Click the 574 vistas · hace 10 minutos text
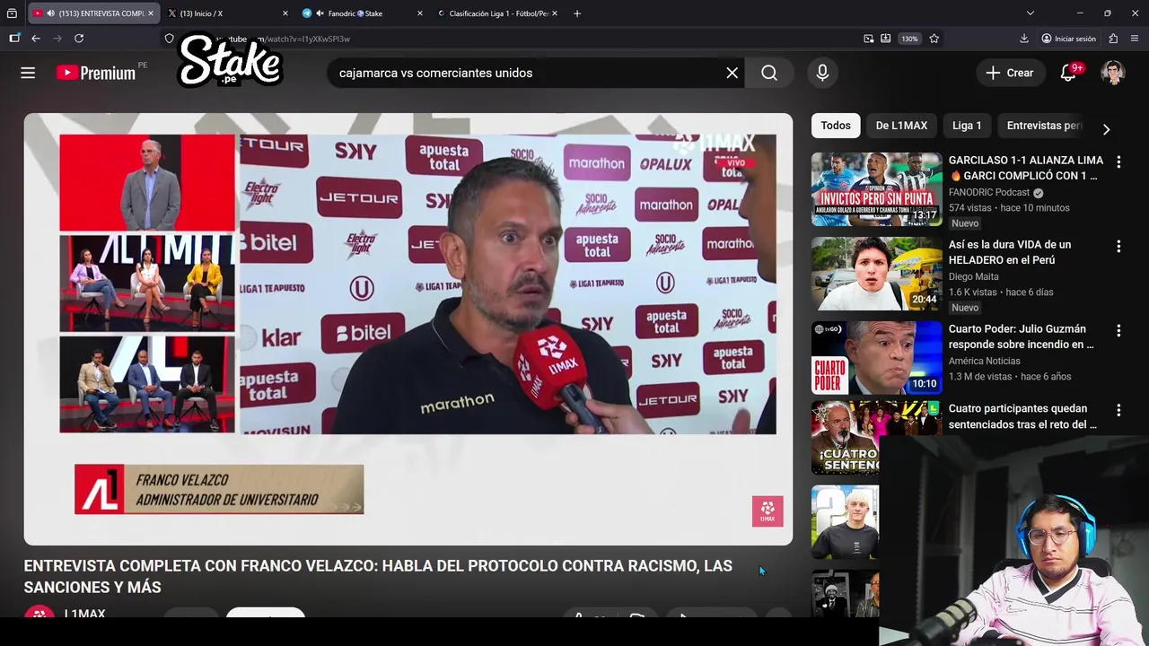The height and width of the screenshot is (646, 1149). pos(1009,207)
